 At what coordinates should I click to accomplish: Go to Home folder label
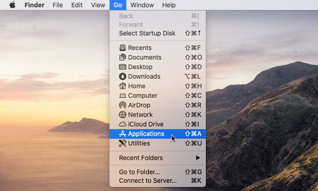137,86
